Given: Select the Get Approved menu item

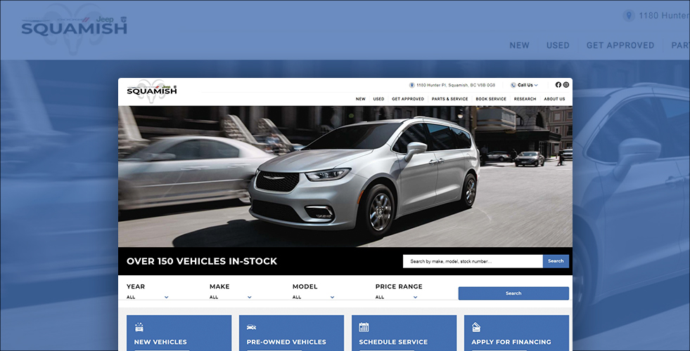Looking at the screenshot, I should [x=408, y=99].
